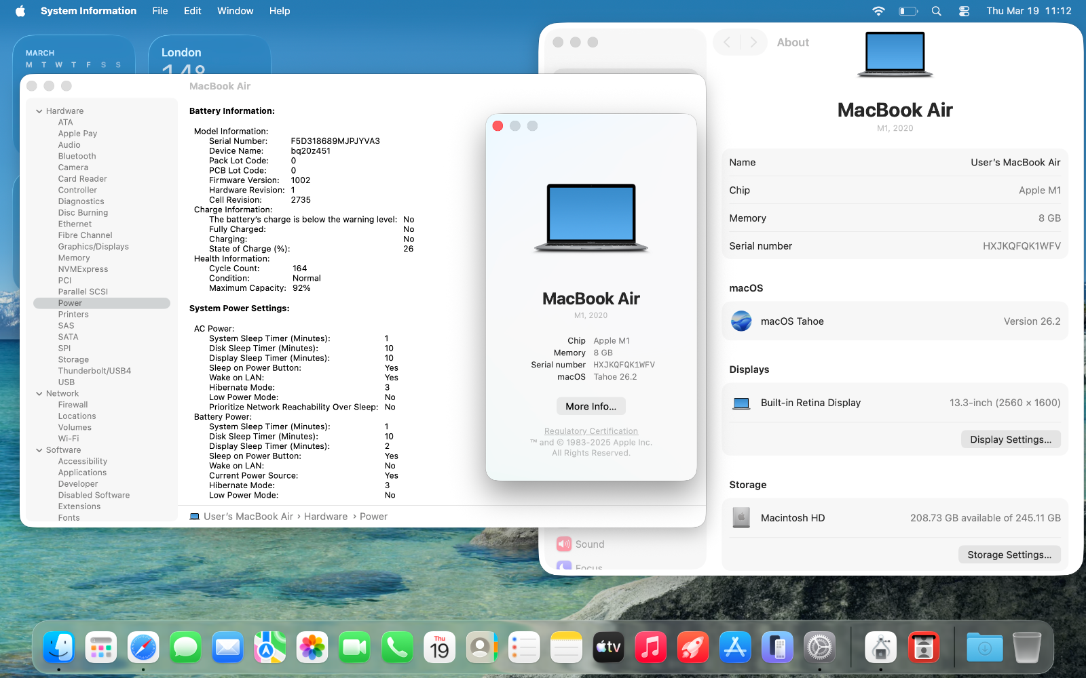
Task: Open the Phone app in the Dock
Action: (397, 647)
